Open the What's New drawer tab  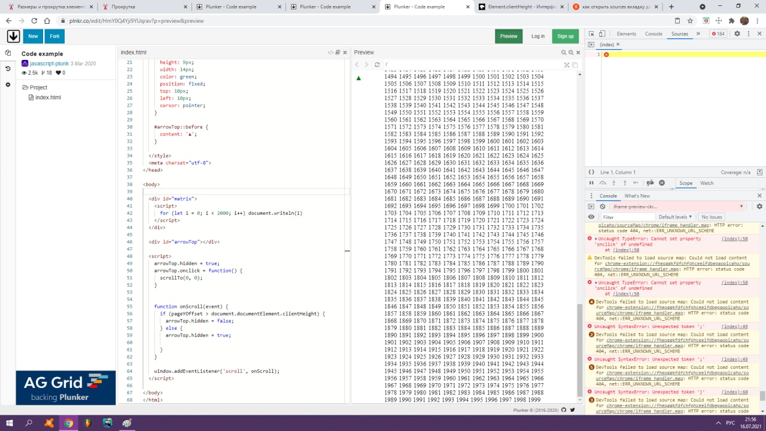(x=637, y=196)
